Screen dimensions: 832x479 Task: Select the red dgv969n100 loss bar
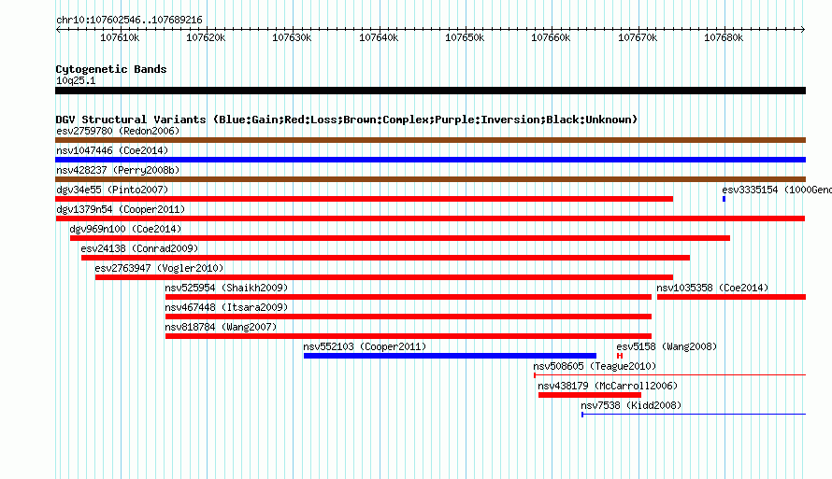pos(400,238)
